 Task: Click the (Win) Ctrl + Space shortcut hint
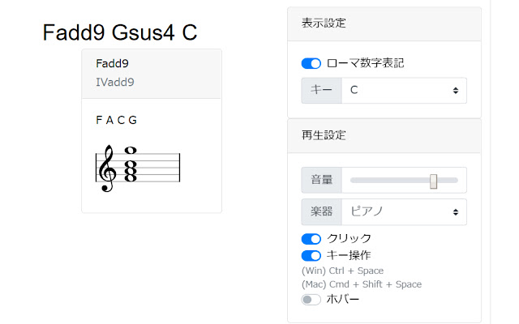click(x=342, y=271)
